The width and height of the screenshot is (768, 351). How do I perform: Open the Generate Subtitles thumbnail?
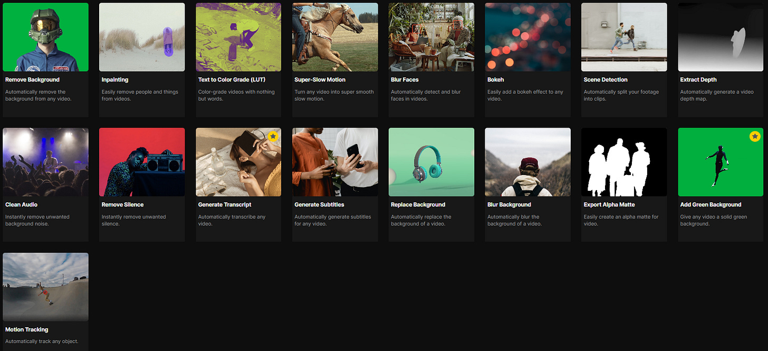pos(335,162)
